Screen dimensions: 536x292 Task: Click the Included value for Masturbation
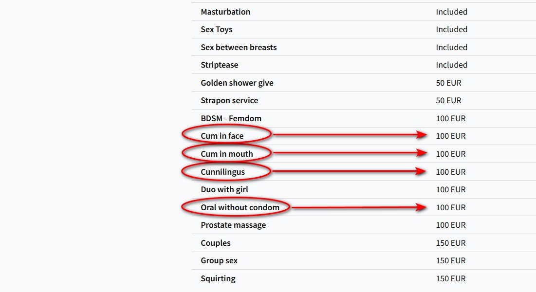(x=451, y=12)
